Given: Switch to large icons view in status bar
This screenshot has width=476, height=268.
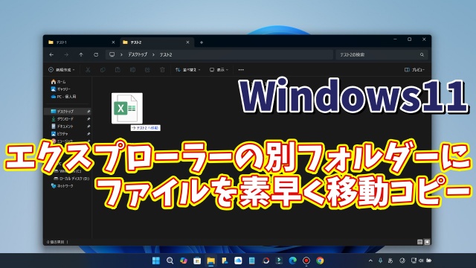Looking at the screenshot, I should (427, 242).
